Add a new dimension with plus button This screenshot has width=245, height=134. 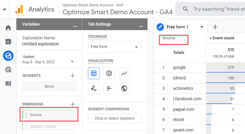73,104
